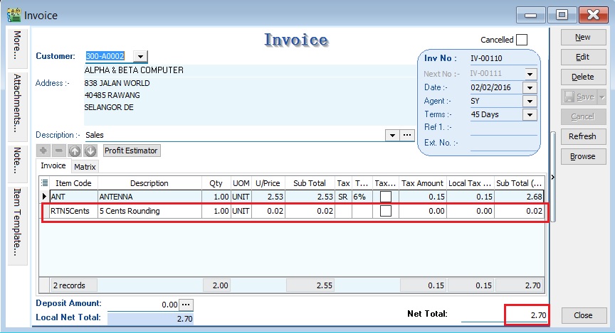
Task: Click the add row plus icon
Action: pyautogui.click(x=43, y=151)
